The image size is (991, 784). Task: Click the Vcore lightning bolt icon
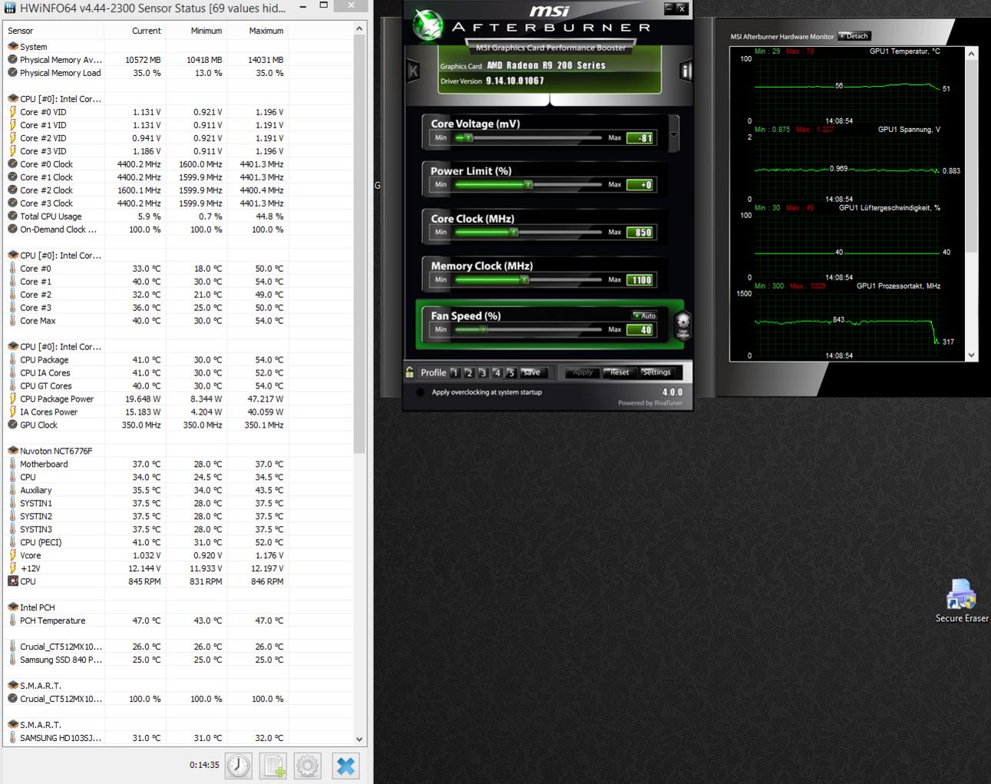pos(12,555)
